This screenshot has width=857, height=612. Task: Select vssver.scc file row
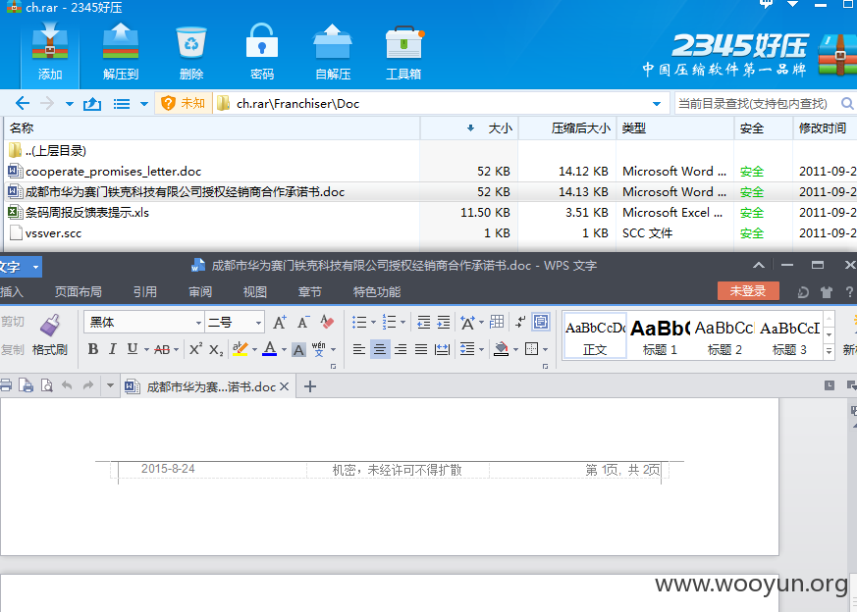tap(428, 233)
